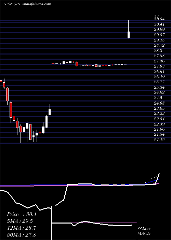Click the 21.96 price axis label

pyautogui.click(x=159, y=129)
